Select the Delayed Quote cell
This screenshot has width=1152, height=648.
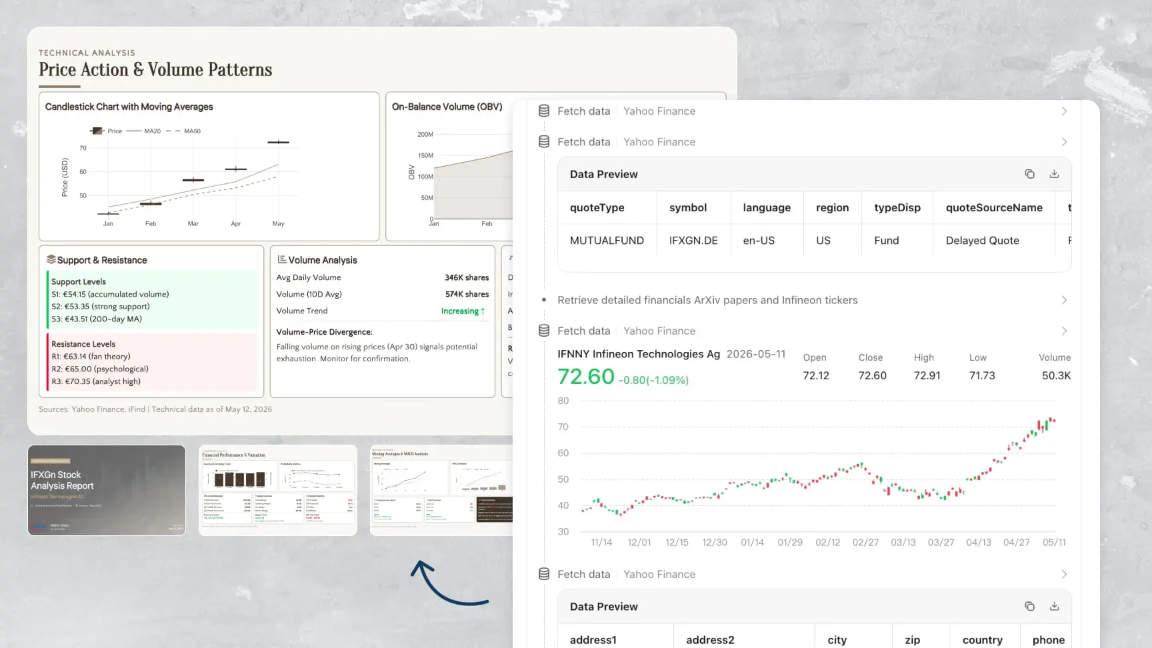[x=983, y=241]
